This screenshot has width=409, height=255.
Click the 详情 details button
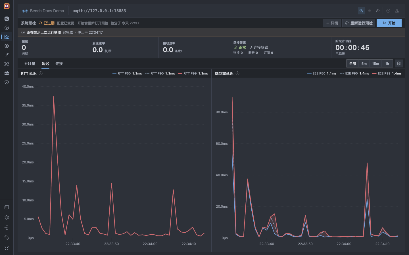tap(332, 23)
